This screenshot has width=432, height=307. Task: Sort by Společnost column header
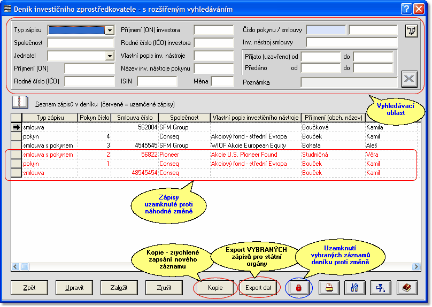coord(185,118)
